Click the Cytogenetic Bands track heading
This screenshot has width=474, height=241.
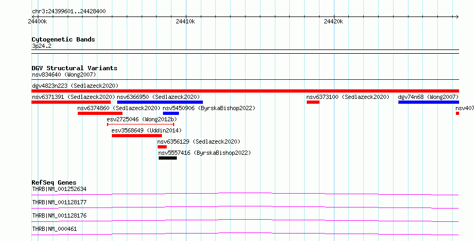(x=63, y=39)
